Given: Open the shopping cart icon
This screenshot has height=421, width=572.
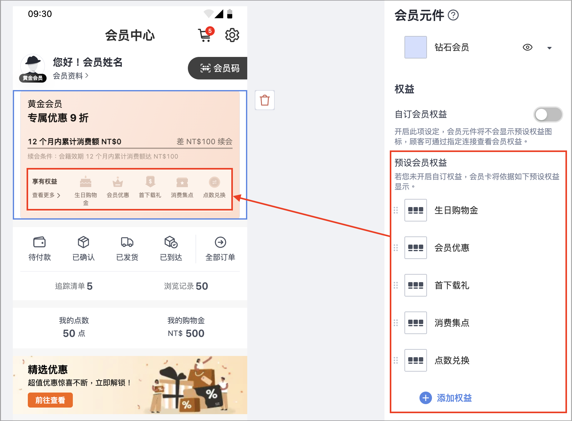Looking at the screenshot, I should [x=206, y=35].
